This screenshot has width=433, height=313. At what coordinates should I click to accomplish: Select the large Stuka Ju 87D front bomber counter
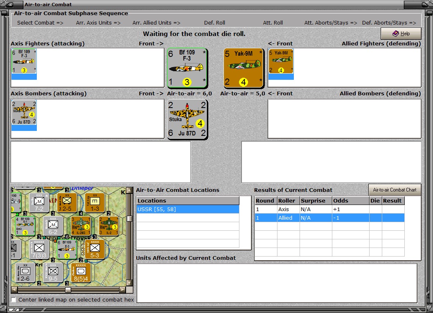pyautogui.click(x=187, y=119)
